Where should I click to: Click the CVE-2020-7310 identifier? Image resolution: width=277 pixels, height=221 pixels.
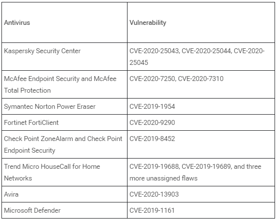click(201, 79)
